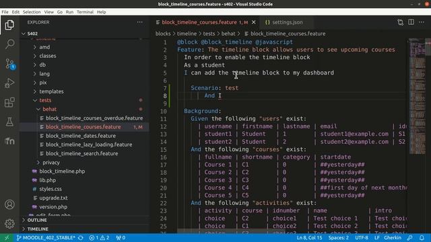Click Explorer more actions ellipsis
Screen dimensions: 431x242
(139, 22)
